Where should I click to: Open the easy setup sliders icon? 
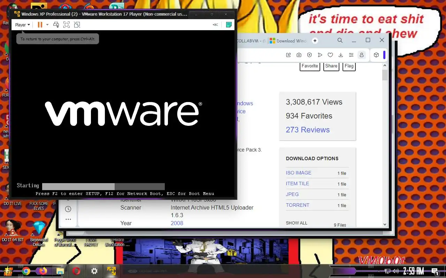351,55
